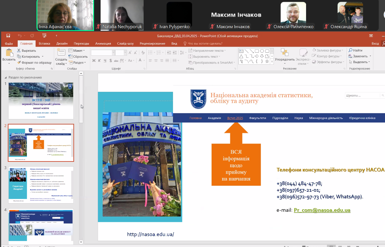The width and height of the screenshot is (385, 247).
Task: Select the five-point star shape in gallery
Action: tap(267, 61)
